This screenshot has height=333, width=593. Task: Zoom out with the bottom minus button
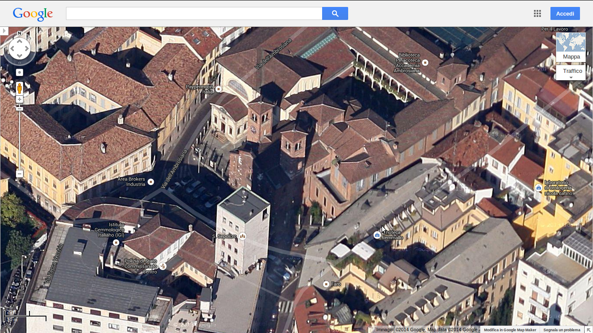(x=20, y=174)
